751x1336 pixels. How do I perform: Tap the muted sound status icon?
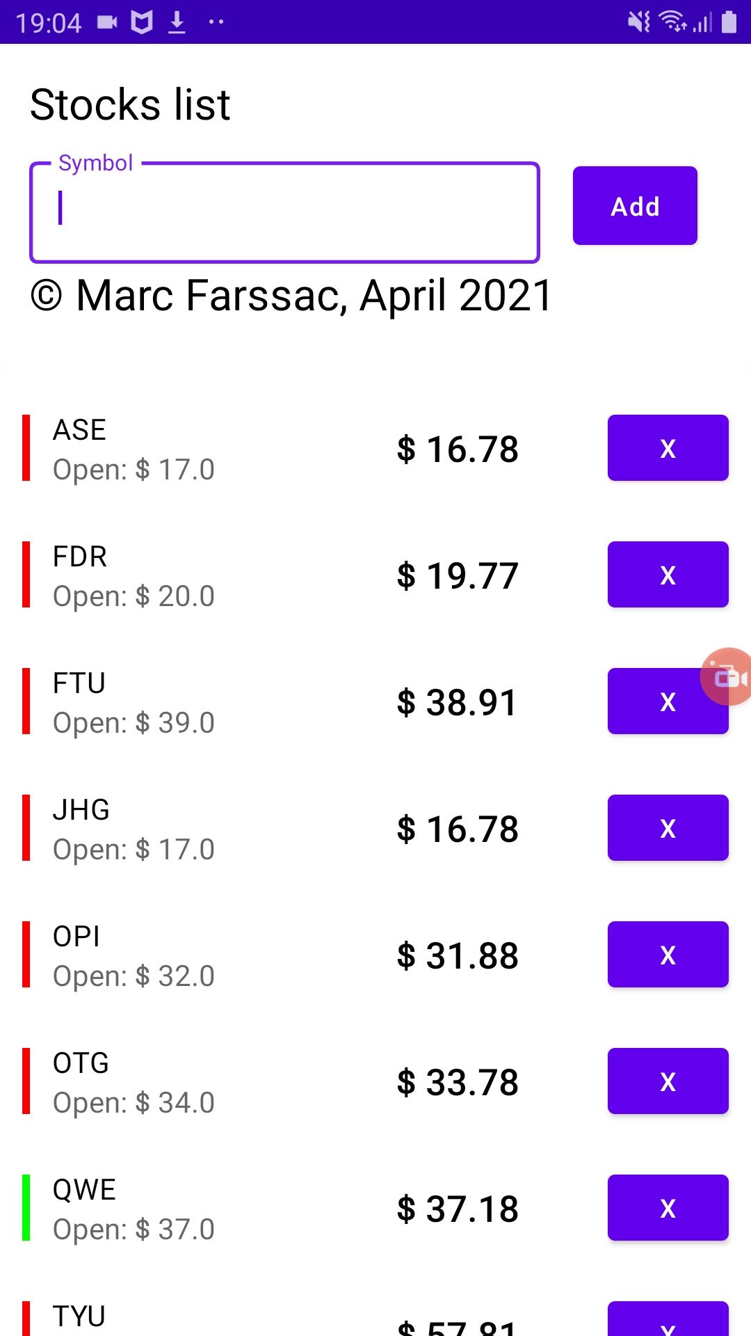[639, 22]
